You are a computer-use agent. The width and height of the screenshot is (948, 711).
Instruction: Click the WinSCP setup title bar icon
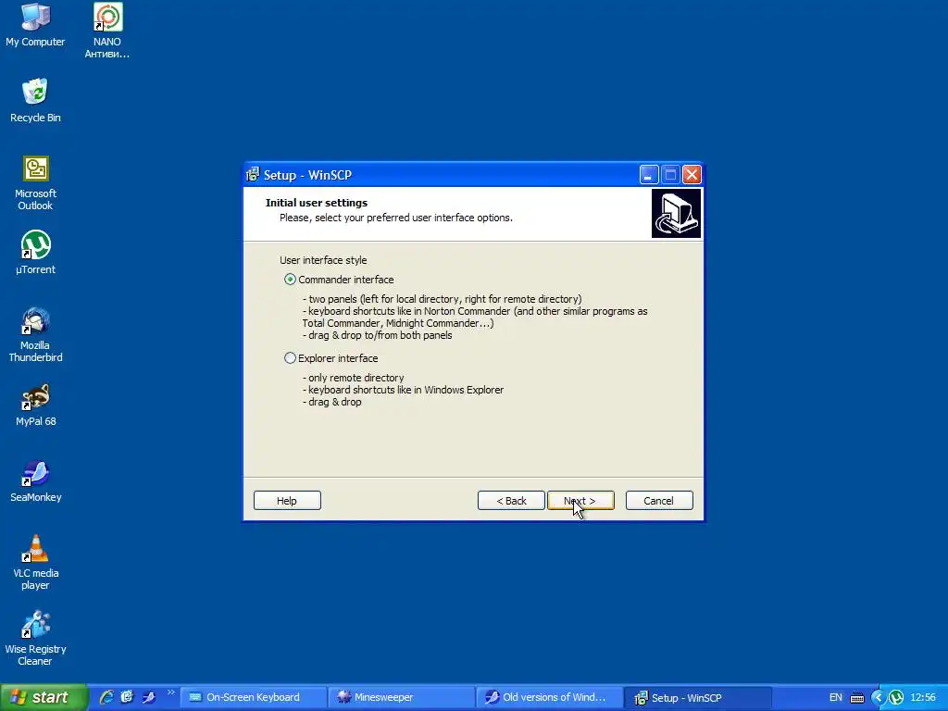[253, 175]
